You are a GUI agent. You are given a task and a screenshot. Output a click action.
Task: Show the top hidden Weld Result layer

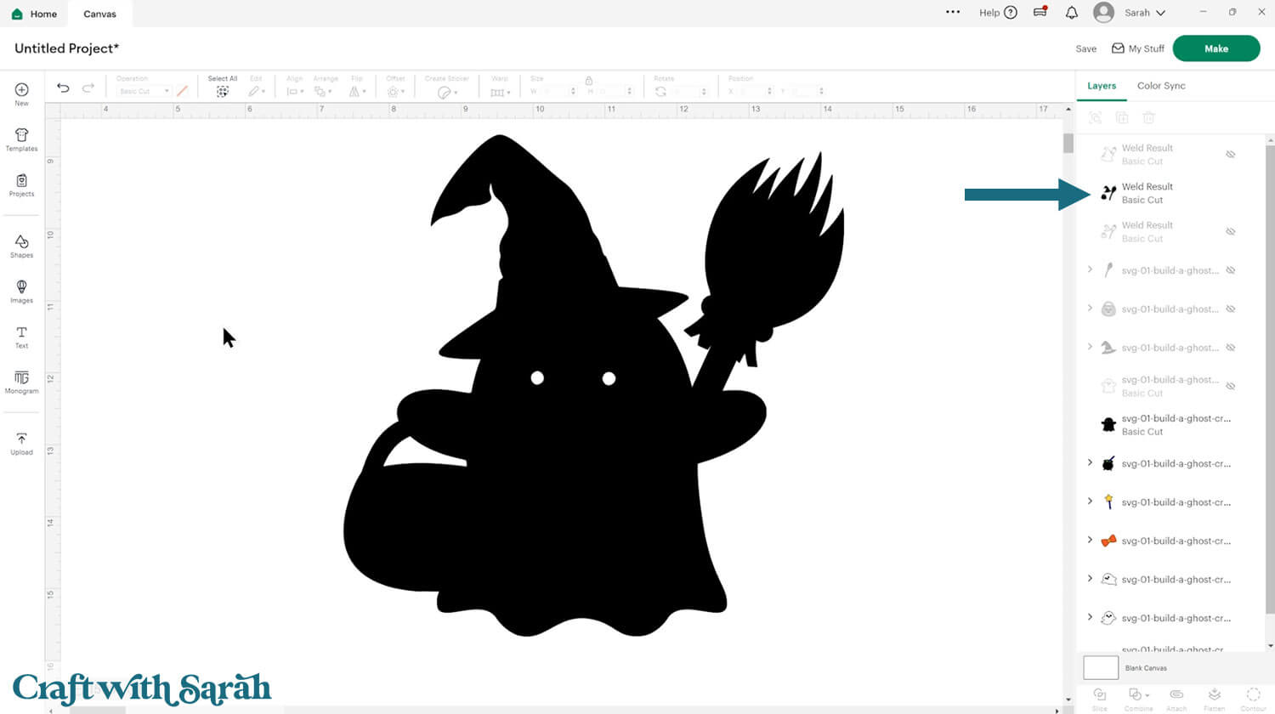click(x=1230, y=155)
